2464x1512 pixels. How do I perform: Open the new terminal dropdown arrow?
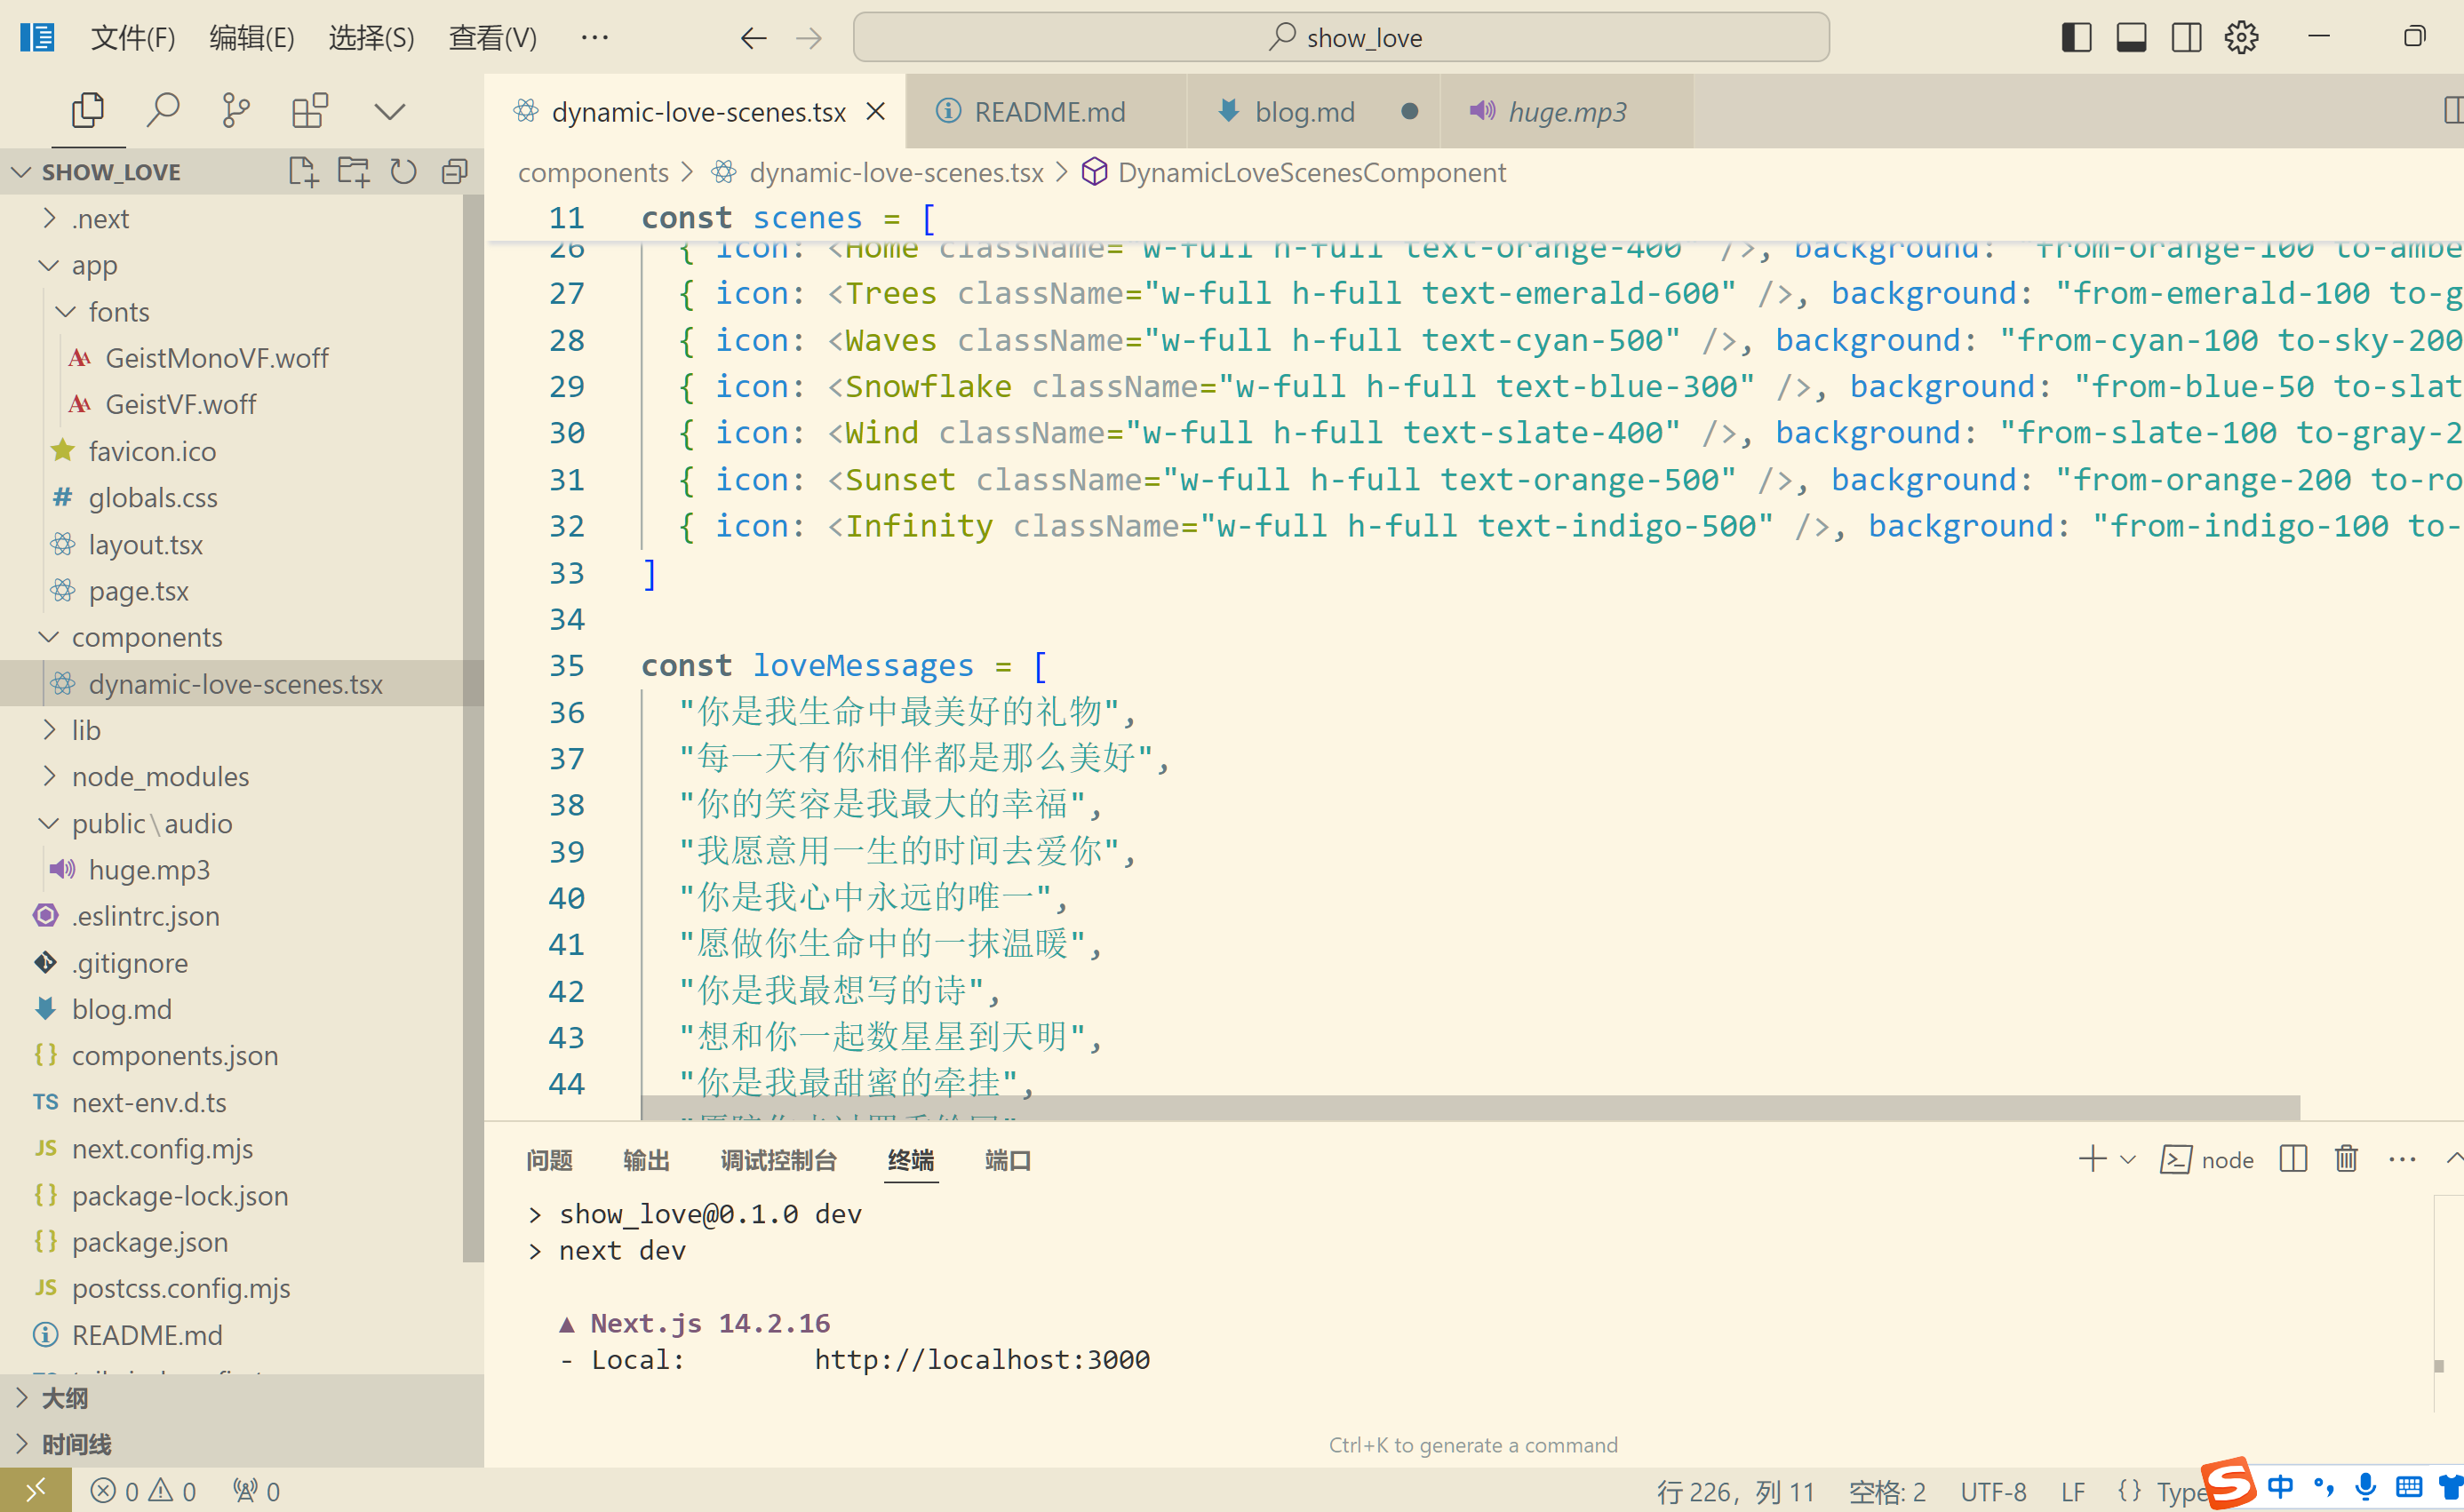2128,1159
